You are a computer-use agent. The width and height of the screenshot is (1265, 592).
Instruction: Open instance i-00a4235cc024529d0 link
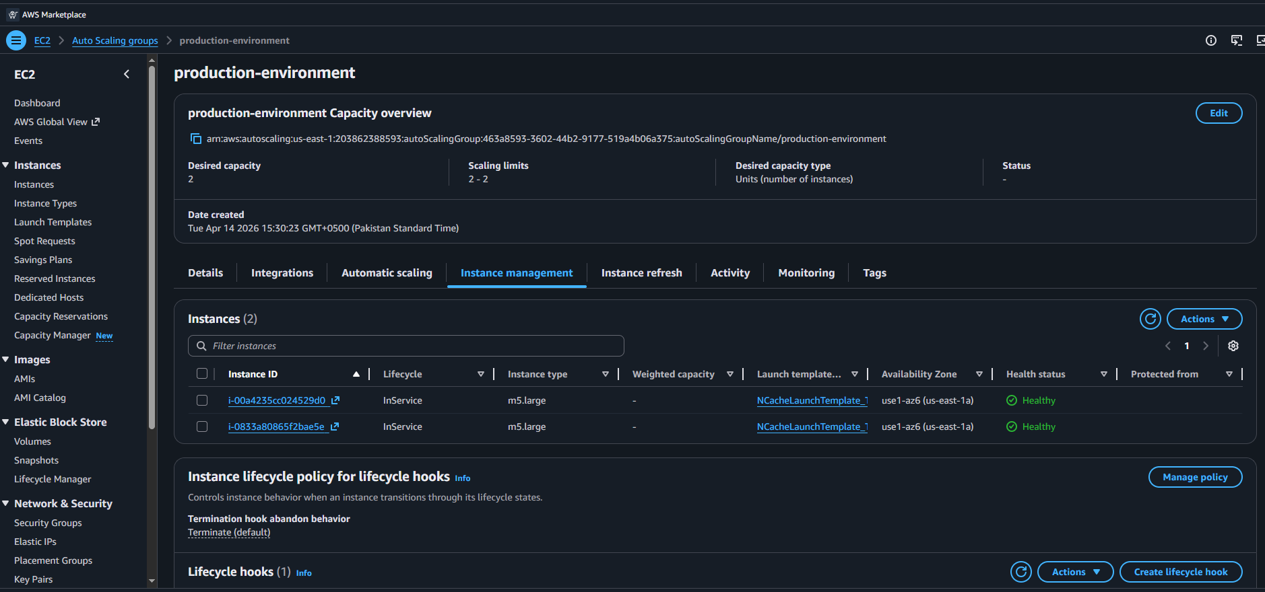(x=277, y=400)
